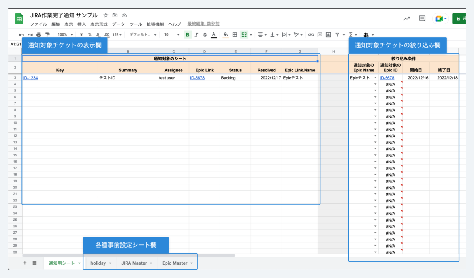Viewport: 474px width, 278px height.
Task: Open the 最終編集: 数秒前 history link
Action: coord(203,24)
